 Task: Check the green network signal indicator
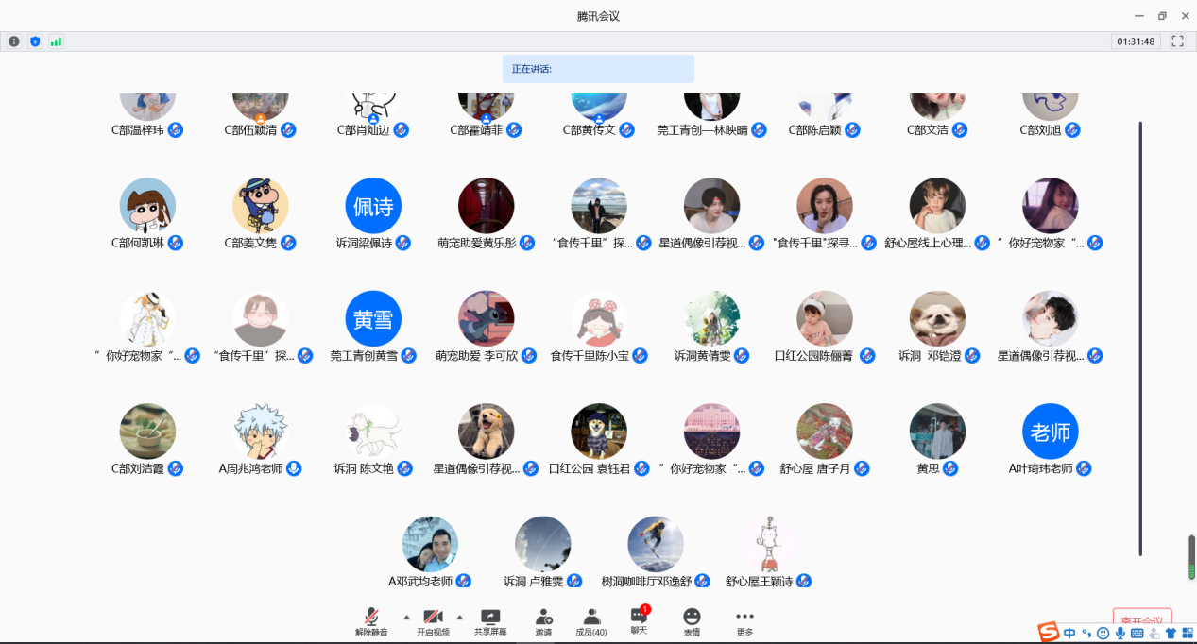(x=56, y=42)
